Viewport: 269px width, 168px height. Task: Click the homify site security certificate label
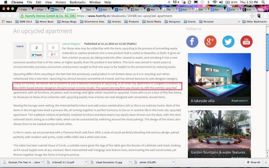(48, 16)
